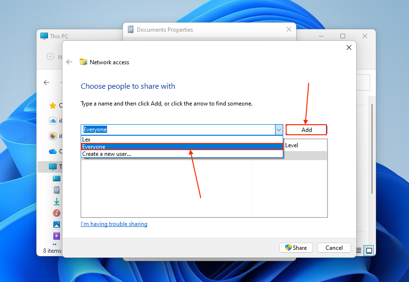Click the back arrow in Network access dialog
The image size is (409, 282).
[x=69, y=62]
